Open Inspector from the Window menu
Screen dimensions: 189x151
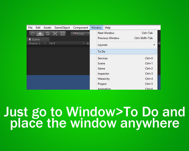124,74
